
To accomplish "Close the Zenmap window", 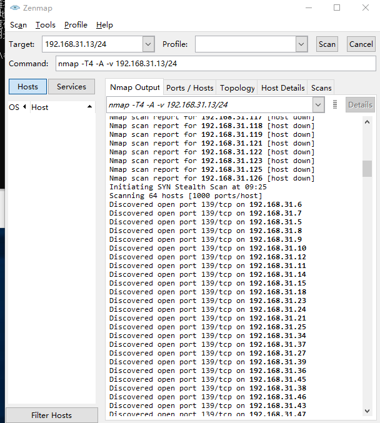I will [366, 7].
